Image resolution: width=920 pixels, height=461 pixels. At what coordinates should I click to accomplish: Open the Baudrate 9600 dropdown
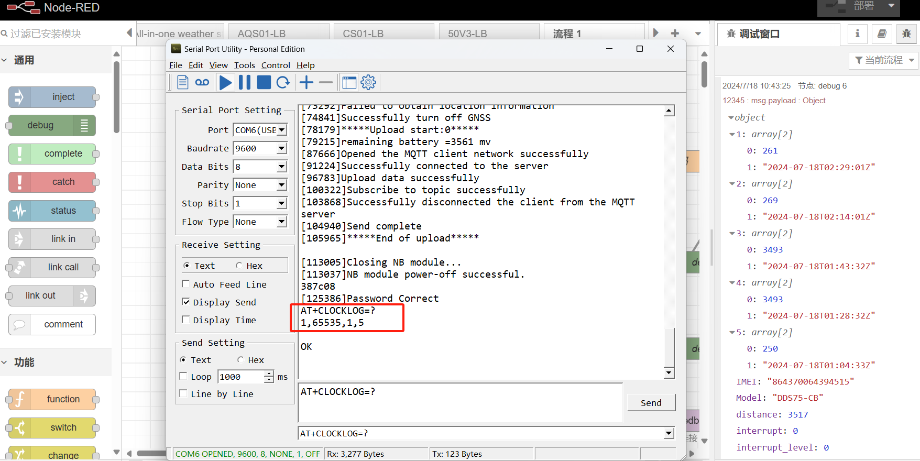[x=281, y=148]
